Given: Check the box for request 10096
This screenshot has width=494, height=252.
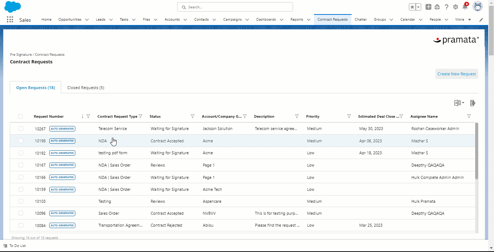Looking at the screenshot, I should pyautogui.click(x=21, y=213).
